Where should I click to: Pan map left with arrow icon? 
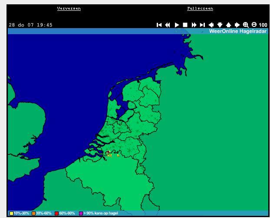click(x=211, y=25)
